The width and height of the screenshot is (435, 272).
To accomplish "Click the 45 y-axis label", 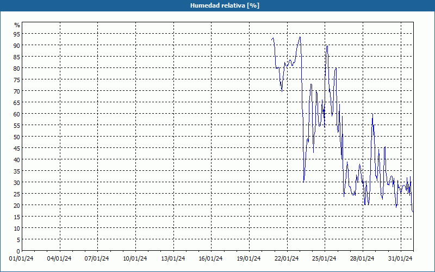I will [17, 148].
